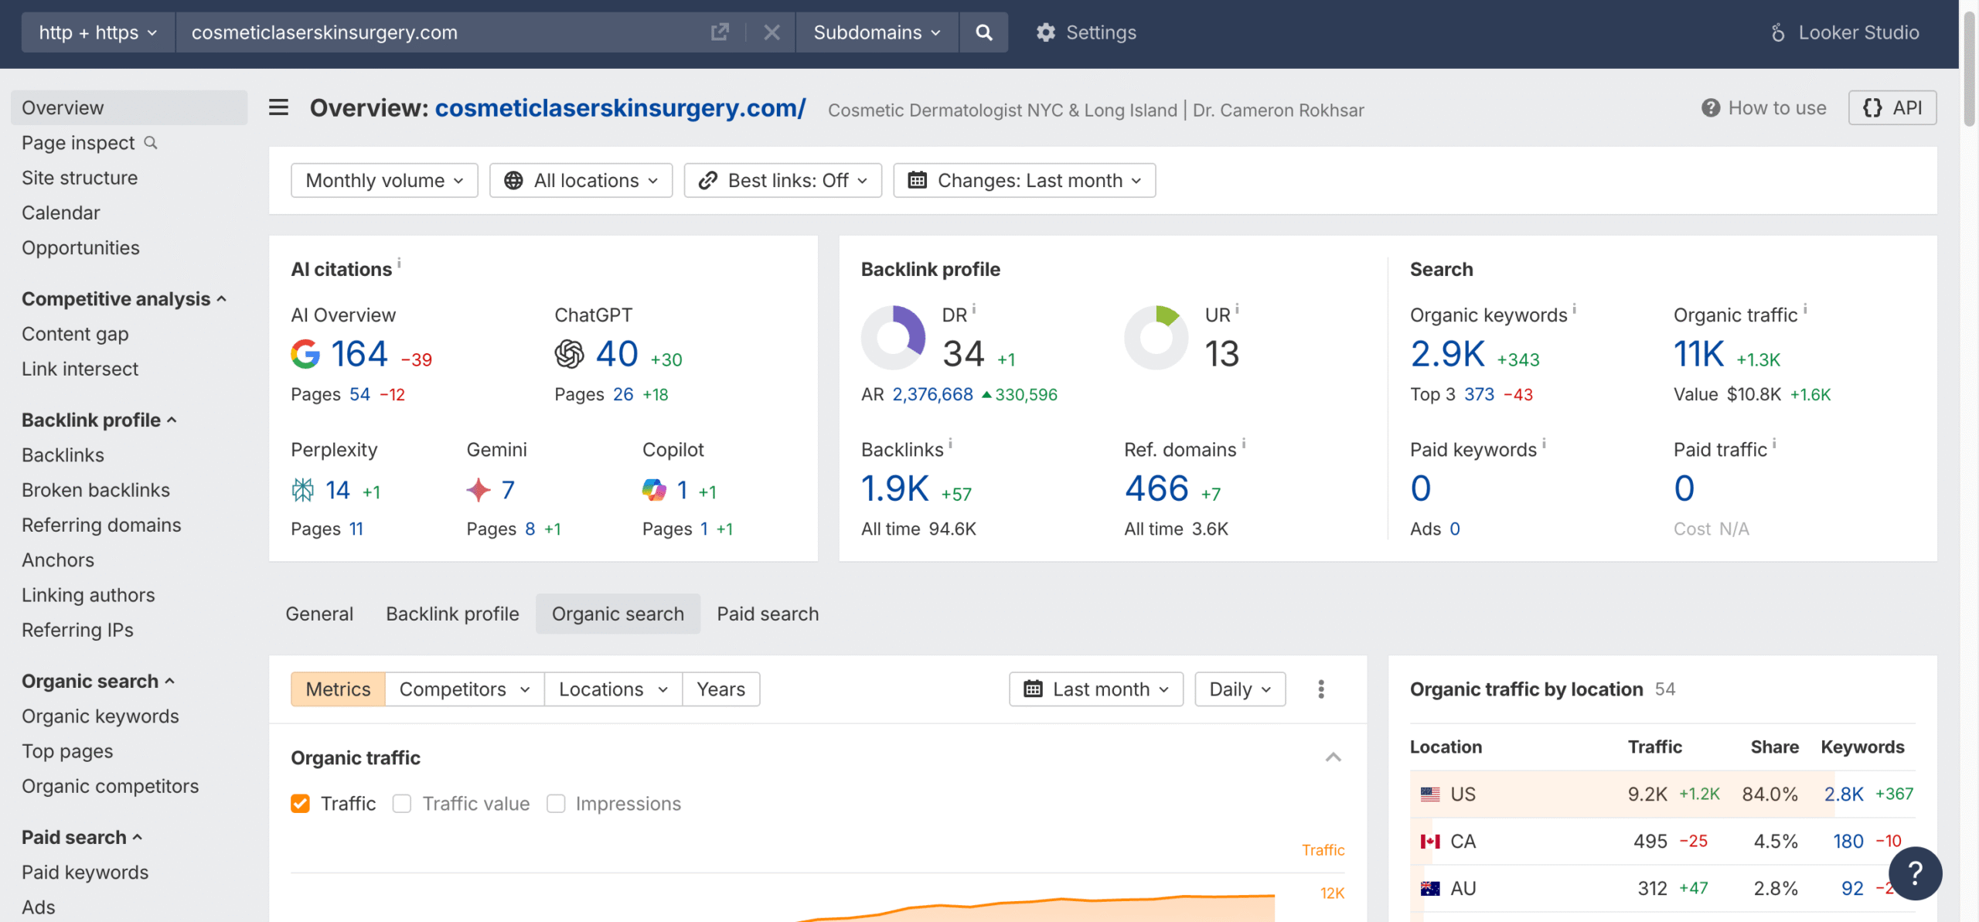Image resolution: width=1979 pixels, height=922 pixels.
Task: Click the three-dot chart options icon
Action: 1321,689
